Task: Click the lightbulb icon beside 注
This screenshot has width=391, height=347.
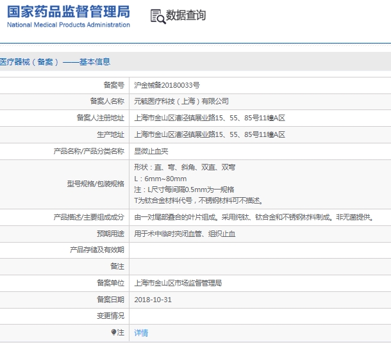Action: 113,332
